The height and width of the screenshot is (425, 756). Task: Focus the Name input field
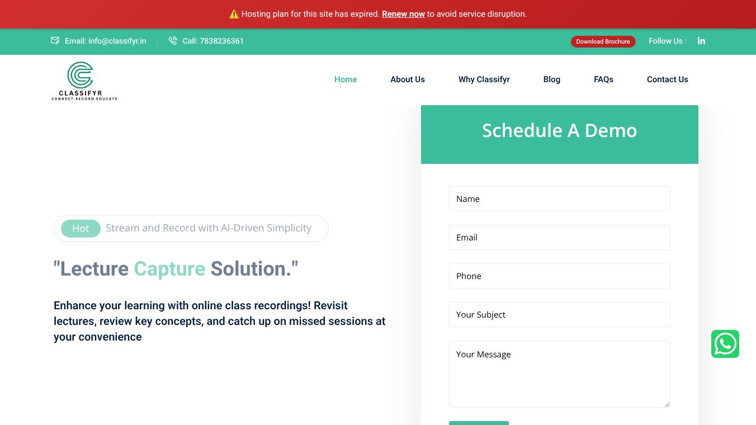click(559, 199)
